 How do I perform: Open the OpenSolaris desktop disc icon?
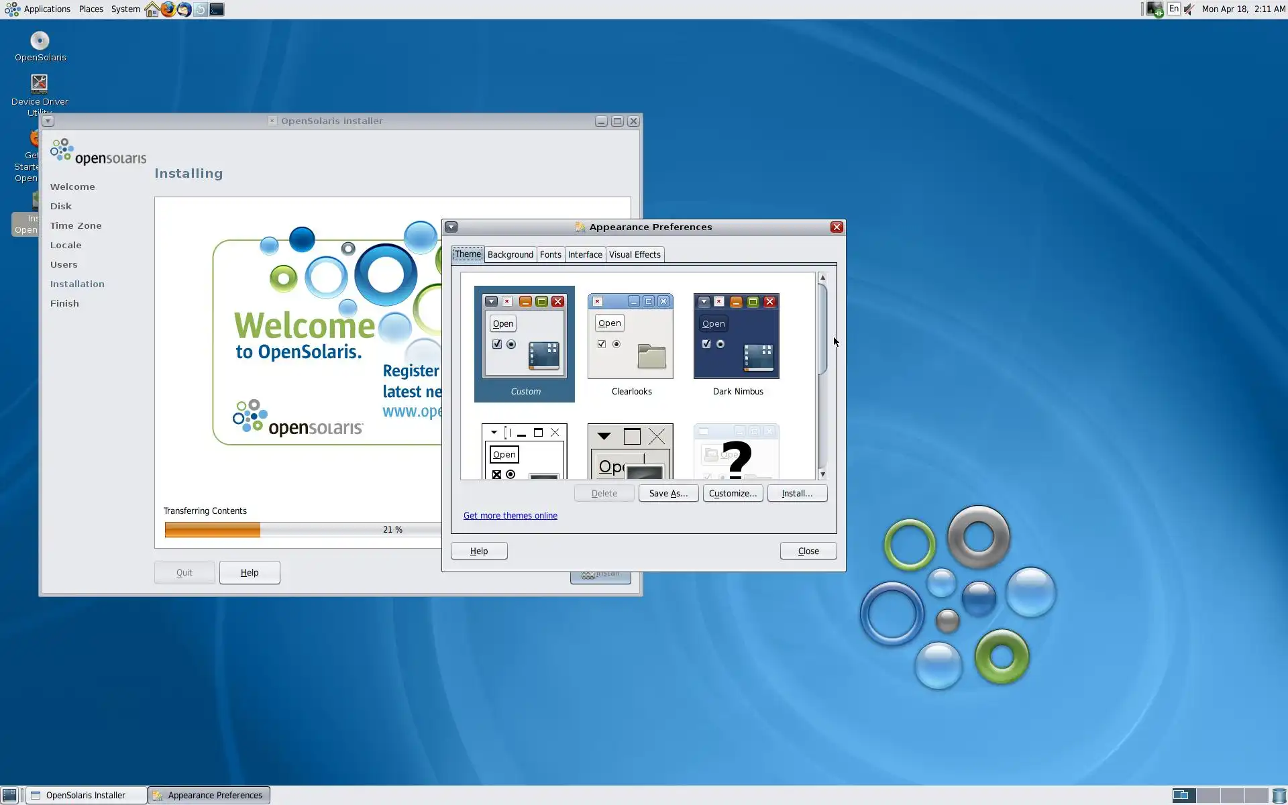(x=40, y=42)
